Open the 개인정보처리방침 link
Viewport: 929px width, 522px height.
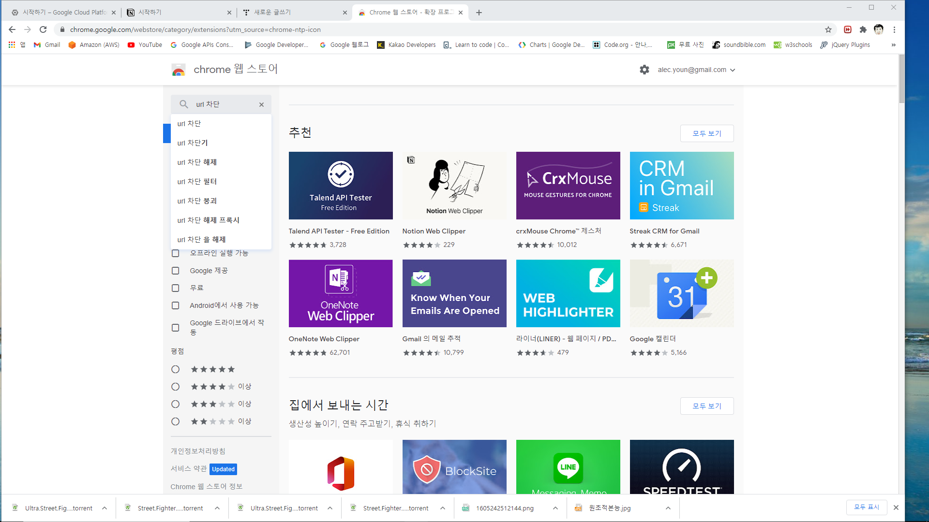click(198, 451)
